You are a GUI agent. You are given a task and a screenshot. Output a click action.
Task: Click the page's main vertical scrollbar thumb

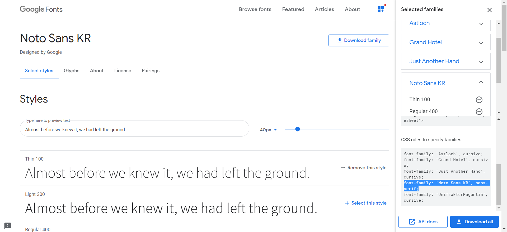pos(504,28)
